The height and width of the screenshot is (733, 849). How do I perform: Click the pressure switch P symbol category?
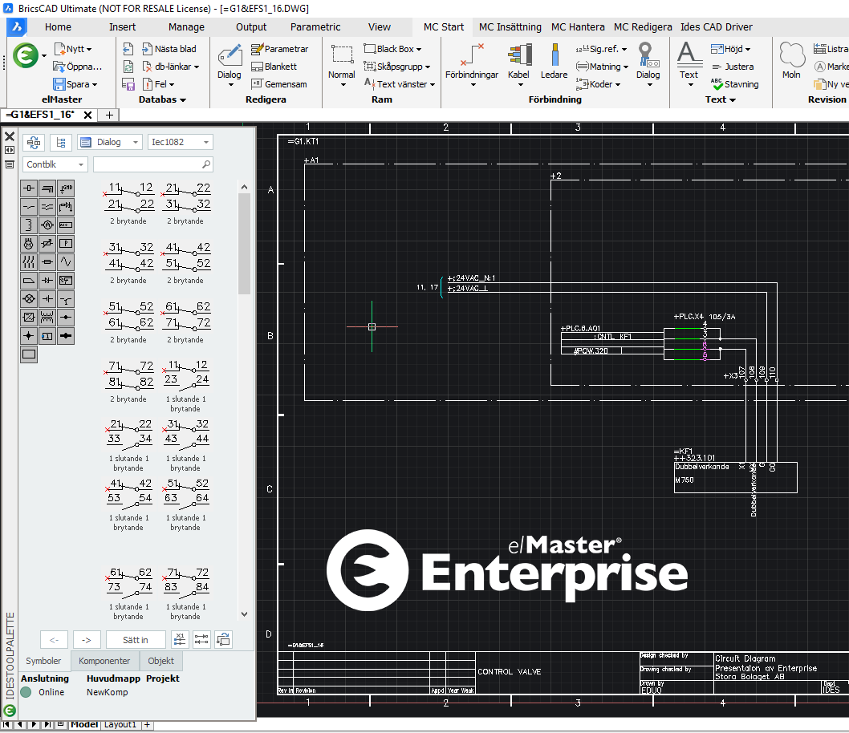click(66, 244)
